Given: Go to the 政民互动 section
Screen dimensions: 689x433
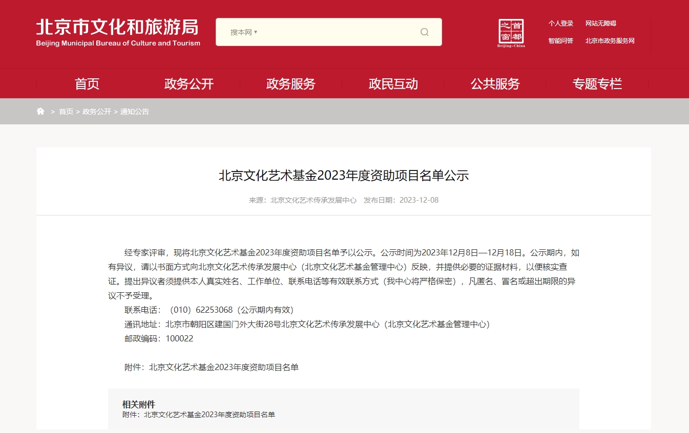Looking at the screenshot, I should point(393,84).
